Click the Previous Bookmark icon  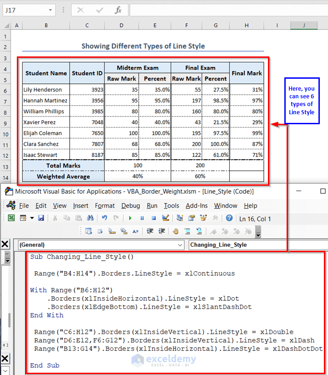pos(237,231)
